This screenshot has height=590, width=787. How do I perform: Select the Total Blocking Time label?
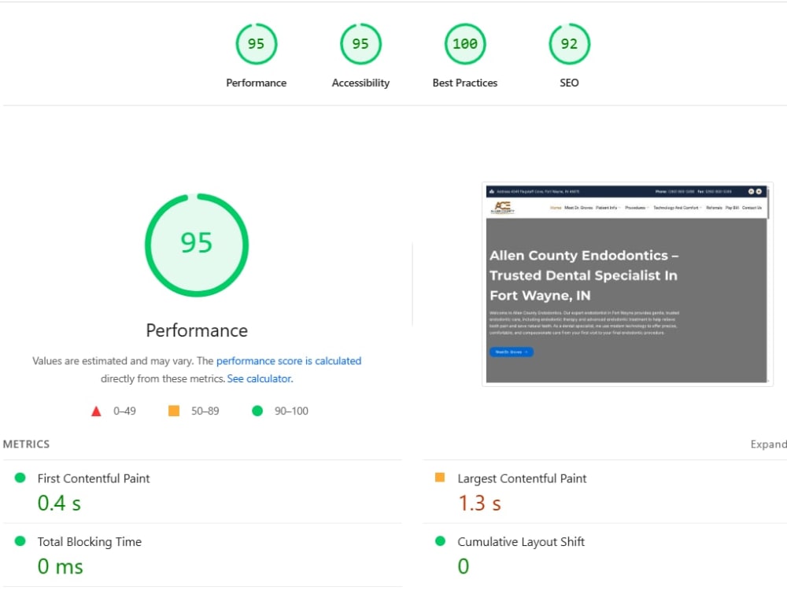click(x=90, y=542)
